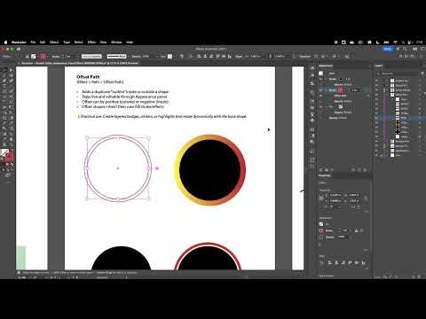Click the Y position field in Properties
The width and height of the screenshot is (426, 319).
coord(335,201)
